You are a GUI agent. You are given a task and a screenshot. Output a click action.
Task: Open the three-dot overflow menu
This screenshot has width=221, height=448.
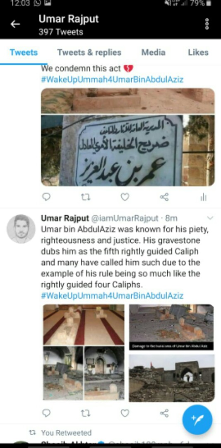(207, 24)
